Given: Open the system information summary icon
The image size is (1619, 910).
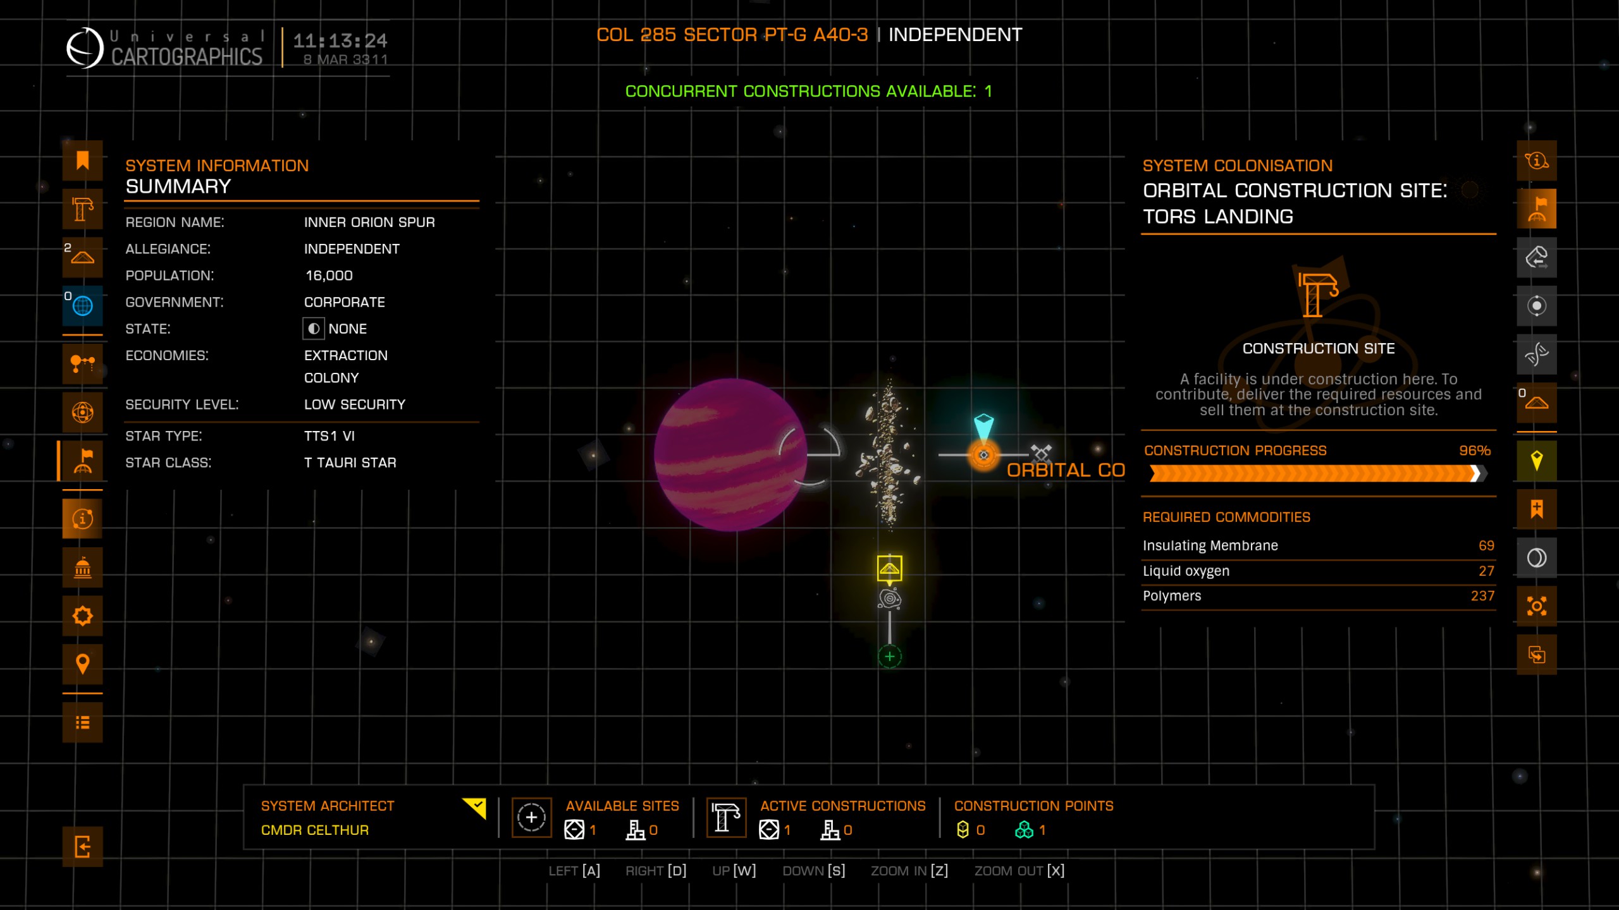Looking at the screenshot, I should (x=82, y=519).
